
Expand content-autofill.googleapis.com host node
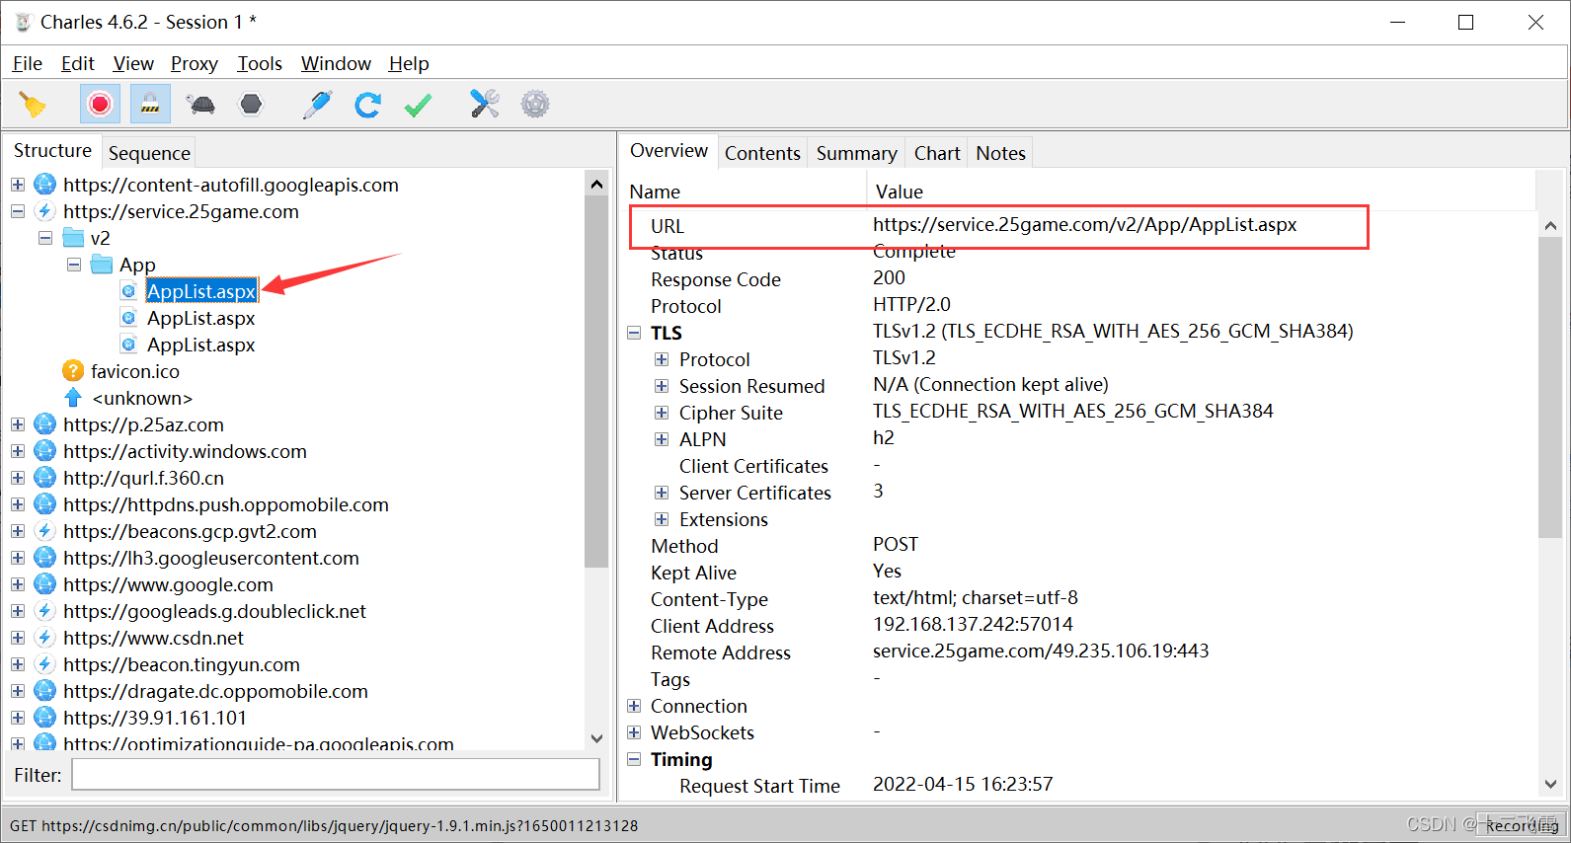pyautogui.click(x=18, y=185)
